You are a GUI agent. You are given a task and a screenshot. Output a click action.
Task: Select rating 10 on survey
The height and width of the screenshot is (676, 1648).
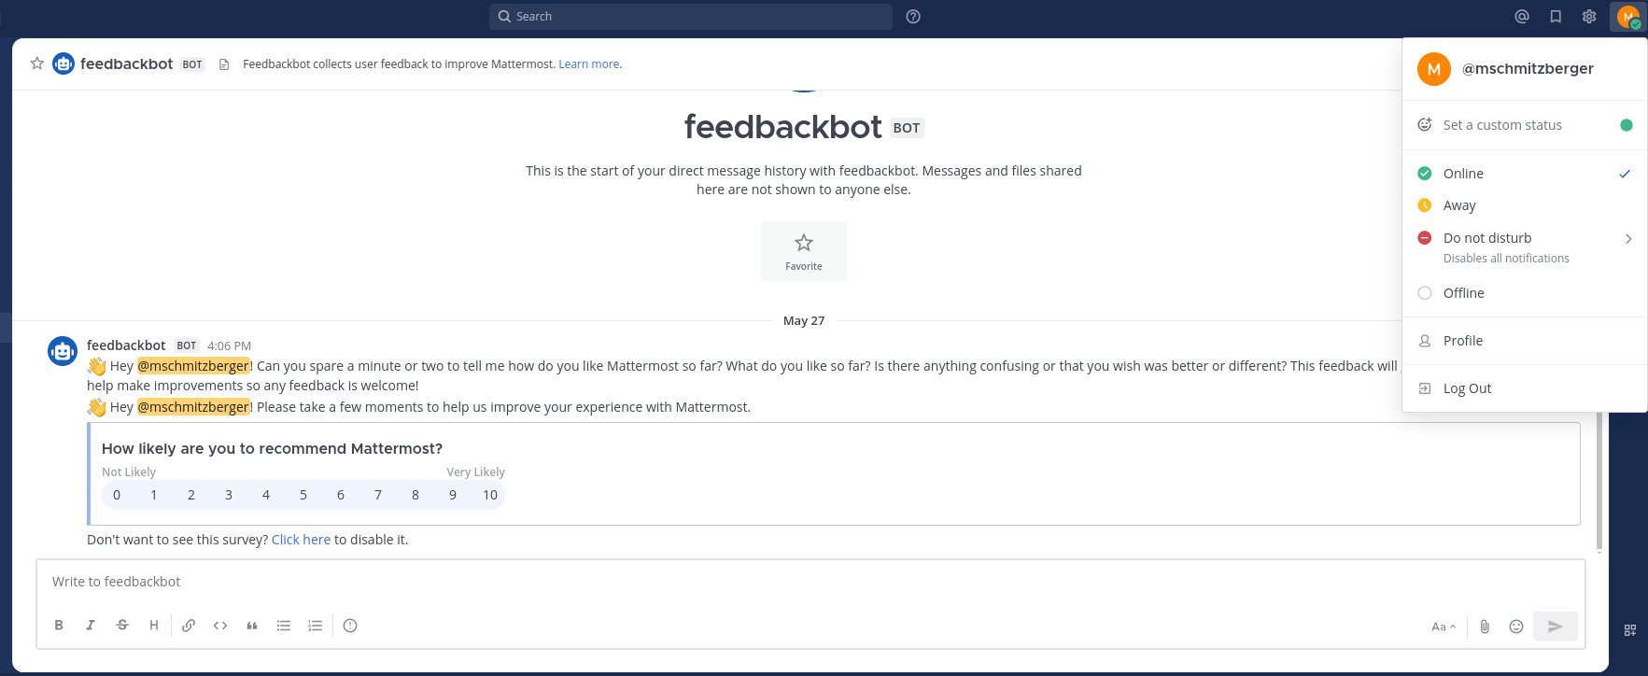coord(490,495)
